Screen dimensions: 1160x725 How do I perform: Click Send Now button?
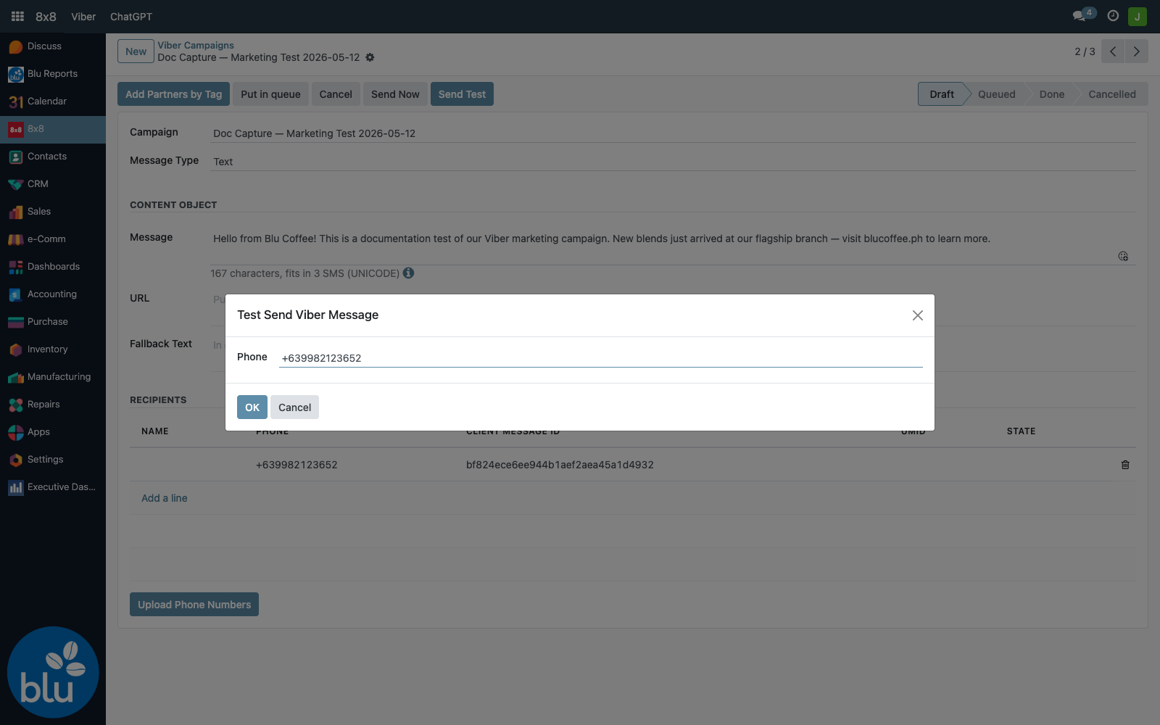click(x=395, y=94)
